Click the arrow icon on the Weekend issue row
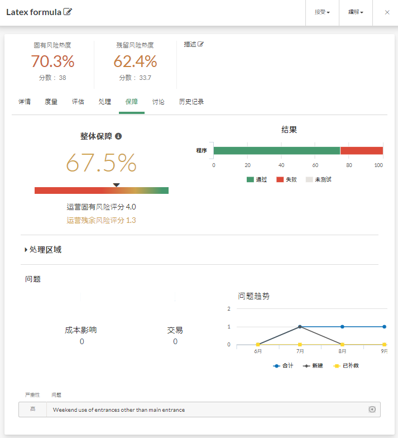 point(372,410)
